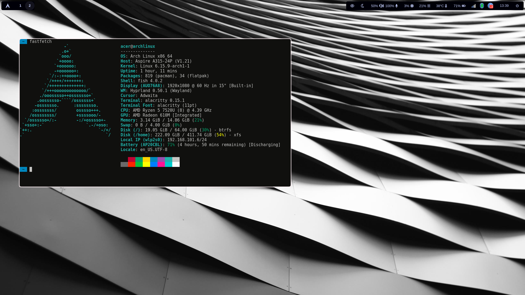Switch to workspace 2

(x=30, y=6)
